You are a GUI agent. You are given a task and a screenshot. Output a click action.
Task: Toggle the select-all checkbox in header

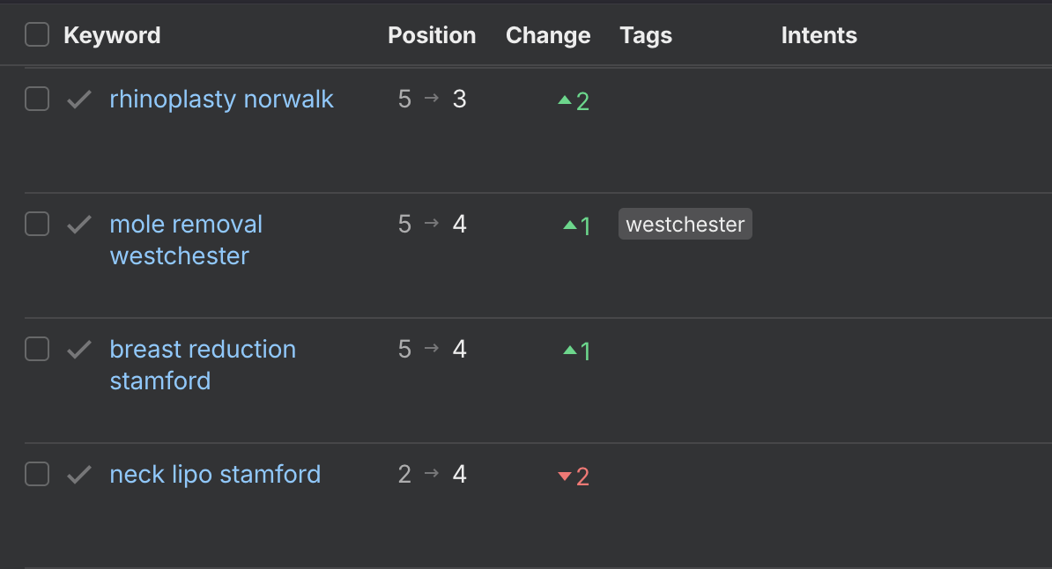click(37, 35)
